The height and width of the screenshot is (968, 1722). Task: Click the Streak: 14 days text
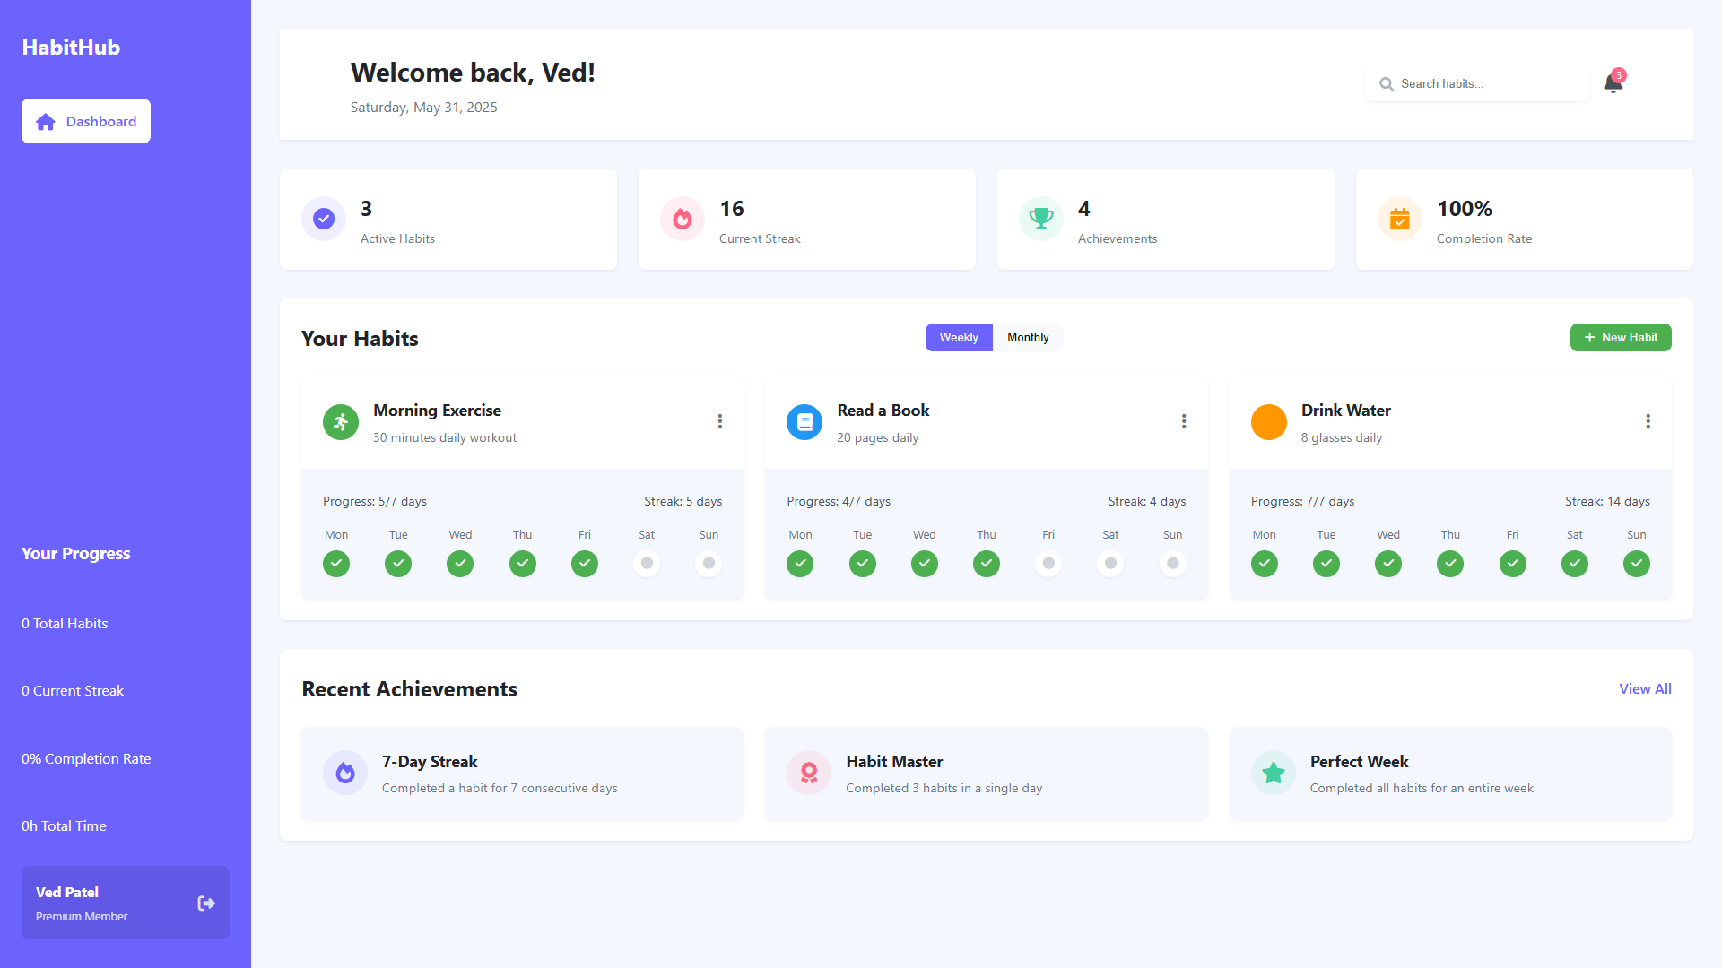click(x=1607, y=502)
